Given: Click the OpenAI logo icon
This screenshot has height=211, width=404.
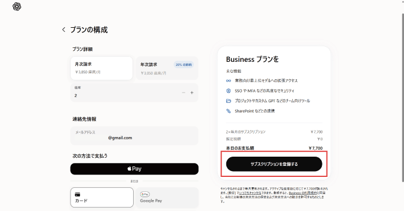Looking at the screenshot, I should pyautogui.click(x=17, y=6).
